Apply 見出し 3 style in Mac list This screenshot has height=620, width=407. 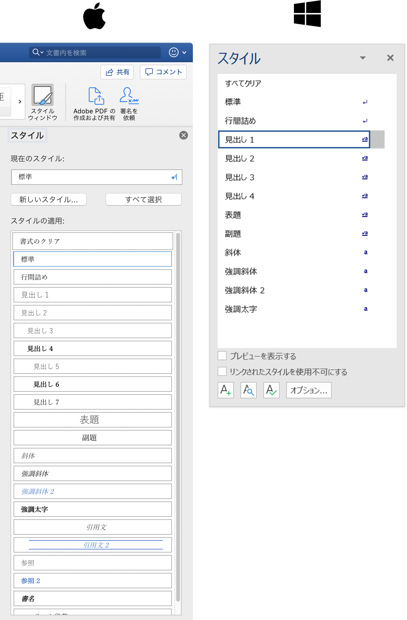point(93,330)
